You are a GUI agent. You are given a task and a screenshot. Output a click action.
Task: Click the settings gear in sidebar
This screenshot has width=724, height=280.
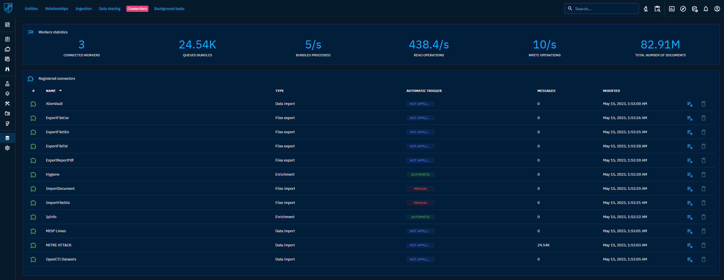pos(7,148)
